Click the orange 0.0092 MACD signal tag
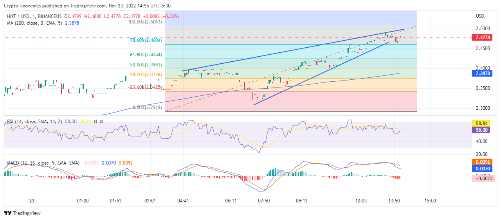The height and width of the screenshot is (220, 501). click(481, 162)
